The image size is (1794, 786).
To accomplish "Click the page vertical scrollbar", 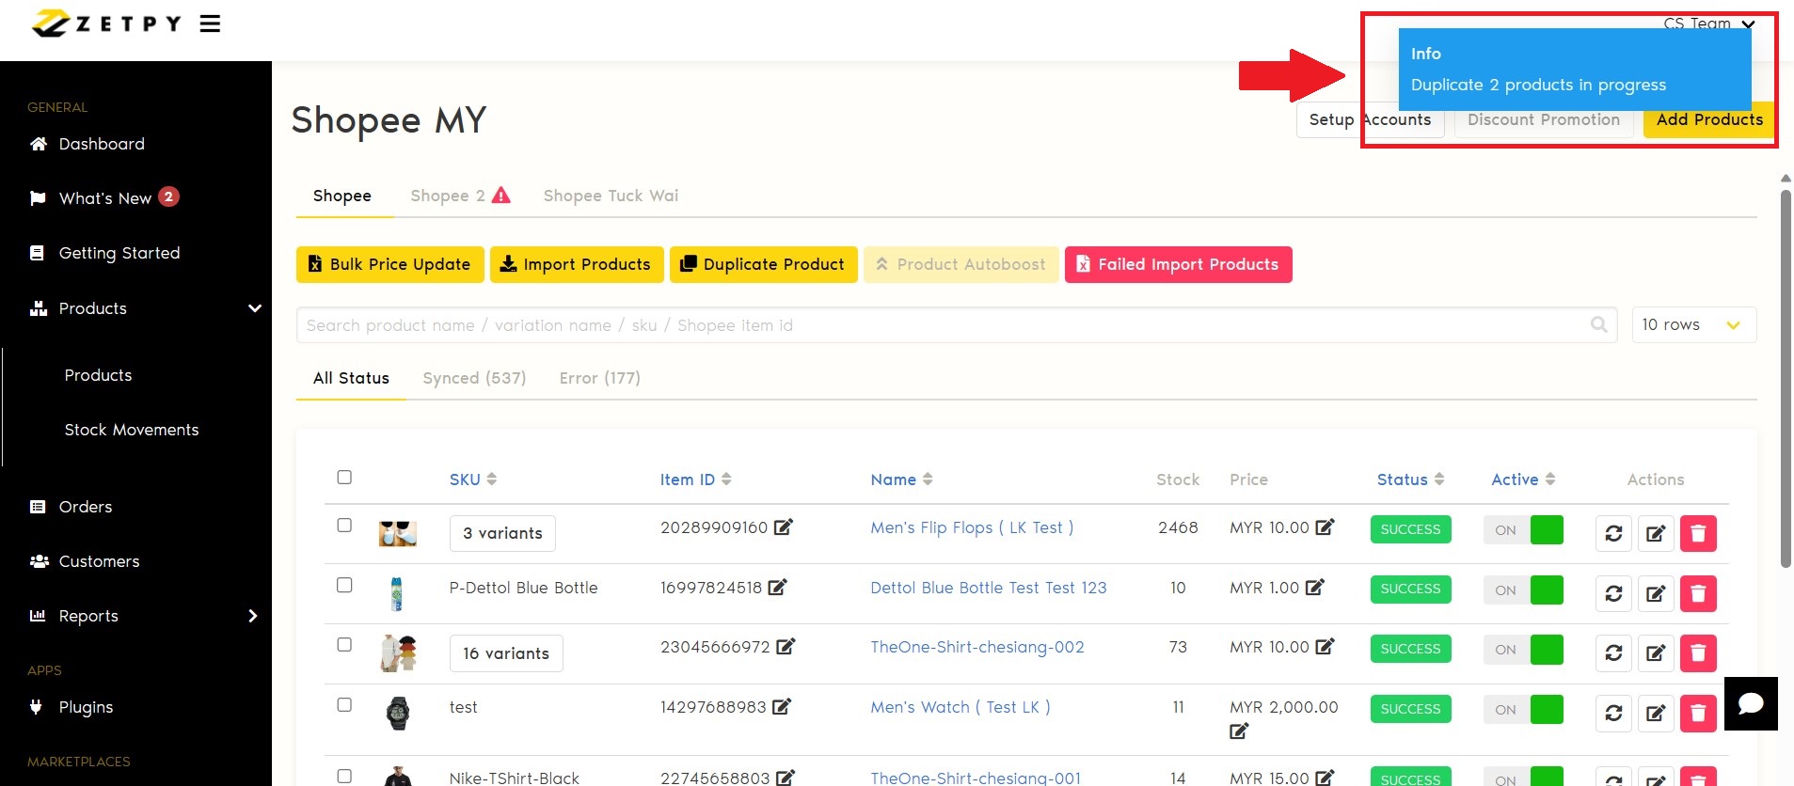I will [x=1785, y=376].
